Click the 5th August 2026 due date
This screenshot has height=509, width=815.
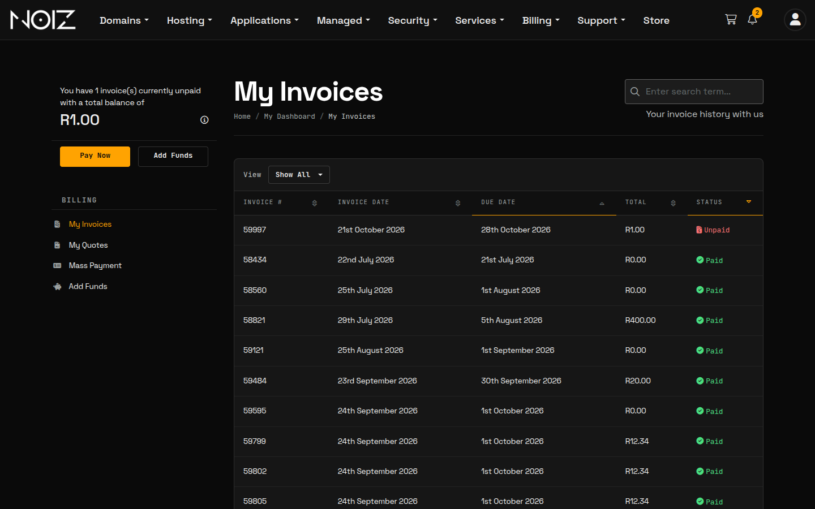coord(512,320)
